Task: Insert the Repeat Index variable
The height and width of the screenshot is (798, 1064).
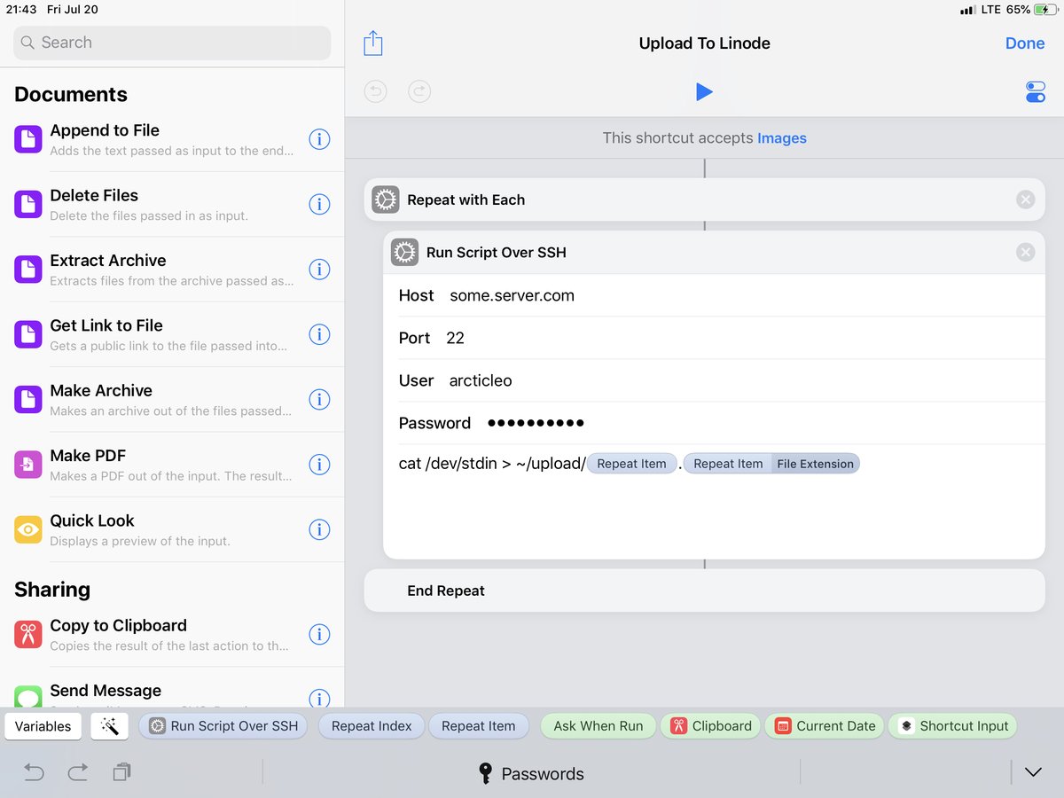Action: (372, 726)
